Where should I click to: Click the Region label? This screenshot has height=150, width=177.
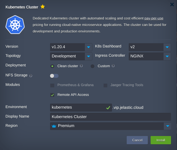click(11, 126)
